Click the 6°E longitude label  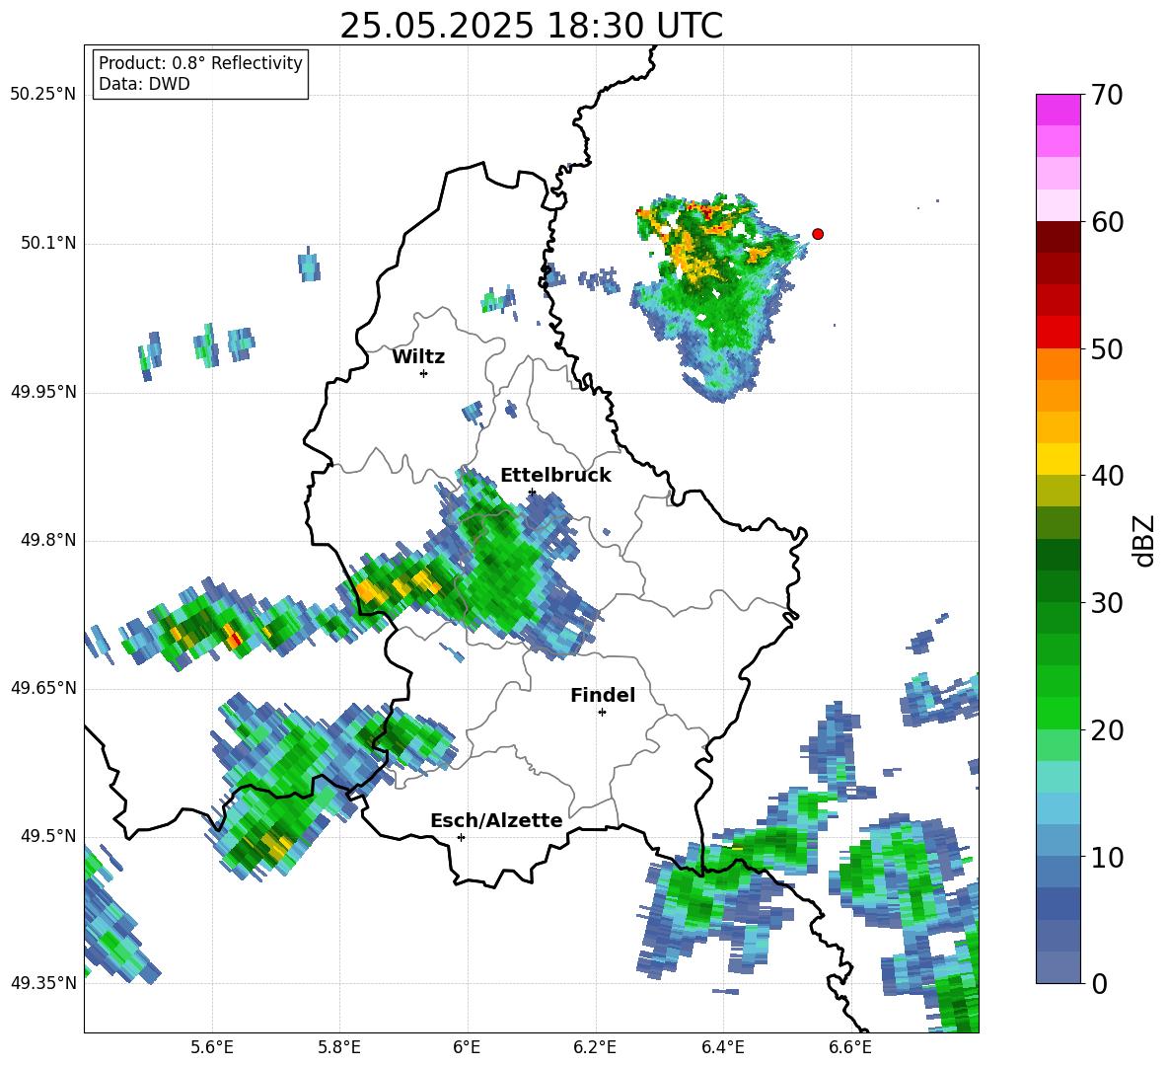pos(467,1047)
